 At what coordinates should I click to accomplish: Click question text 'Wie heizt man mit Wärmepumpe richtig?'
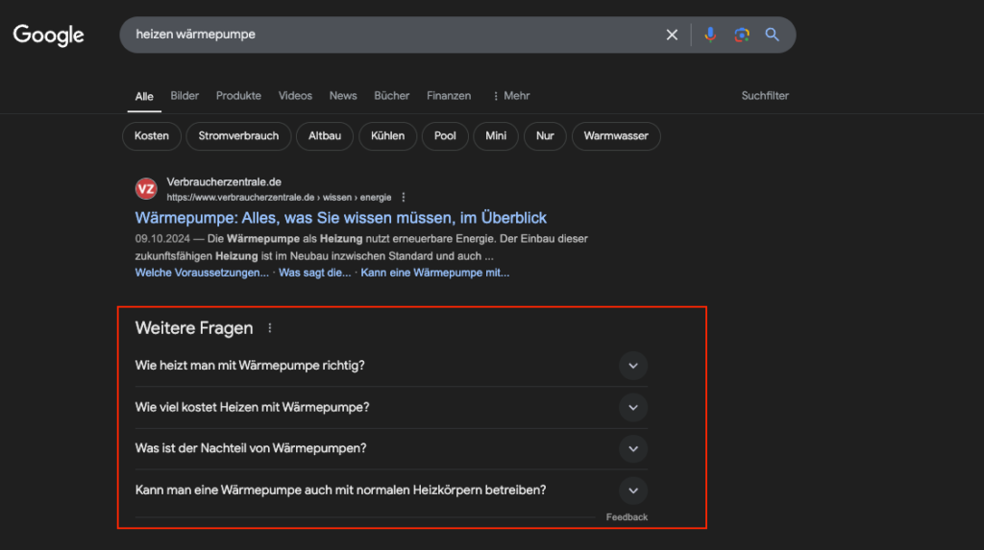coord(250,366)
